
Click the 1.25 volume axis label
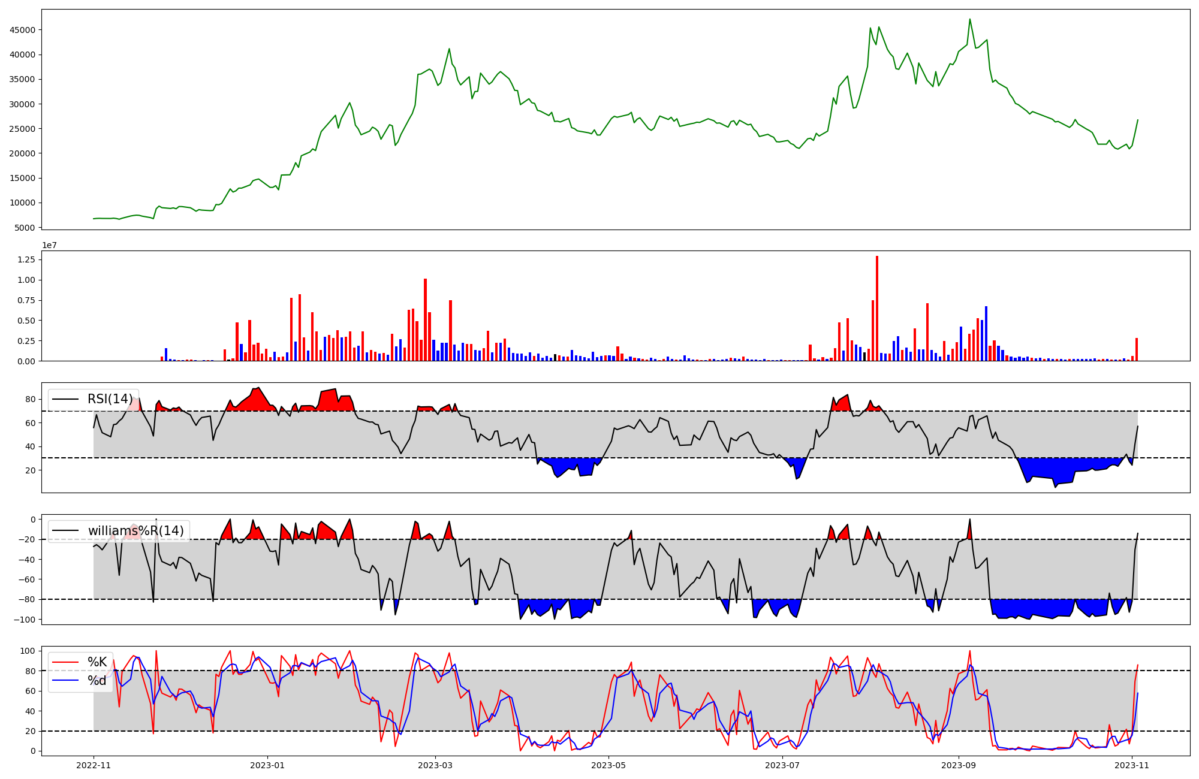[x=26, y=259]
